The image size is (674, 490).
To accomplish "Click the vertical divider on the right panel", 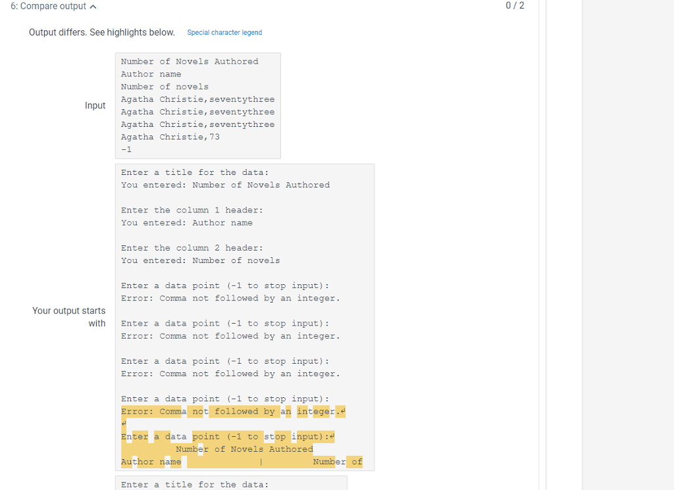I will click(x=542, y=245).
